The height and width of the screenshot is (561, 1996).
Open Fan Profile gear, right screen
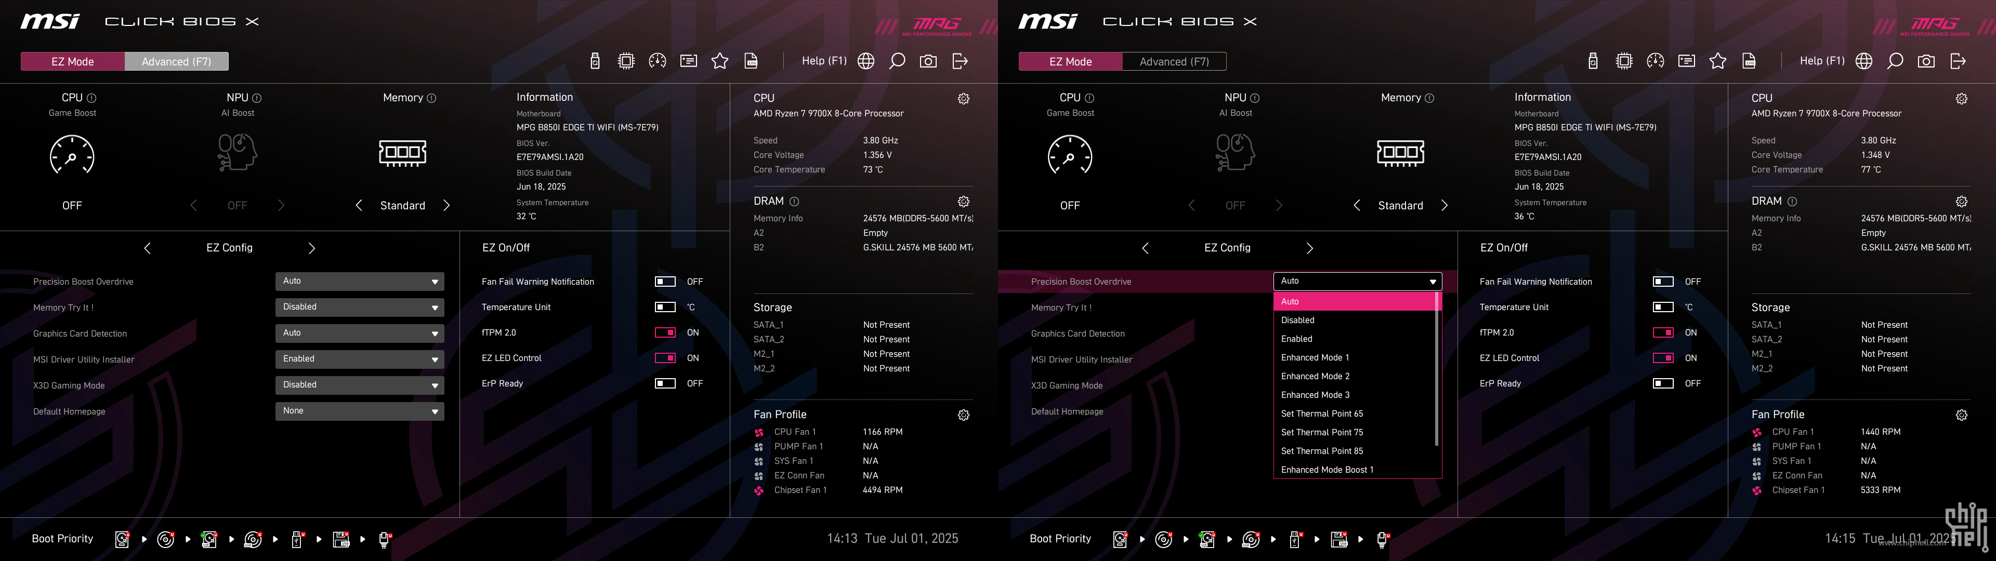tap(1962, 416)
